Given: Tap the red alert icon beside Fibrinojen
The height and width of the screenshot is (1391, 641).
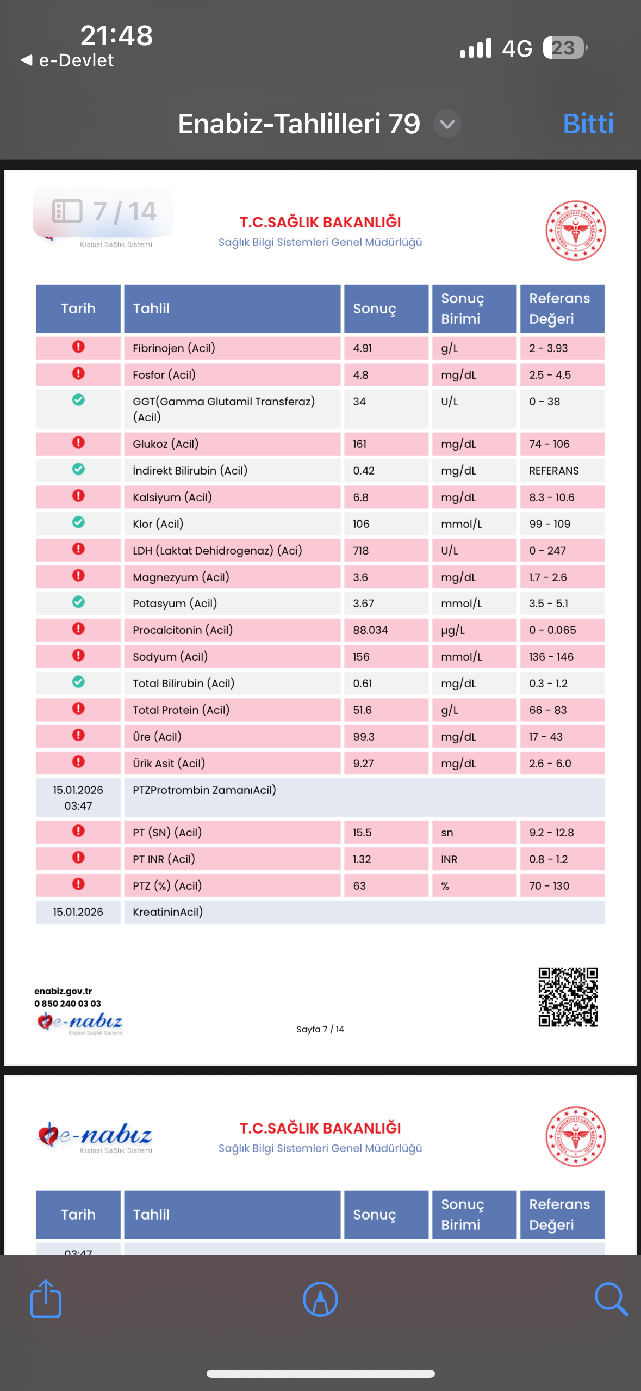Looking at the screenshot, I should point(78,347).
